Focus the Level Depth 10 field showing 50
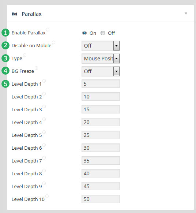Screen dimensions: 196x213 [101, 199]
